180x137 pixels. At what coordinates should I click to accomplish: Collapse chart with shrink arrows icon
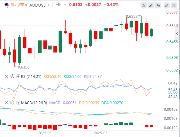pyautogui.click(x=167, y=5)
